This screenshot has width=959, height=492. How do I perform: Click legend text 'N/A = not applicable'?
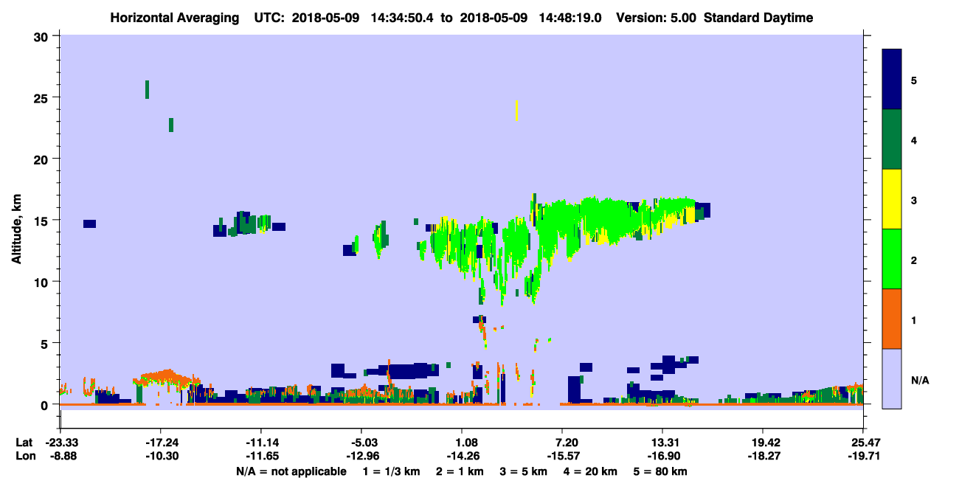pyautogui.click(x=291, y=471)
